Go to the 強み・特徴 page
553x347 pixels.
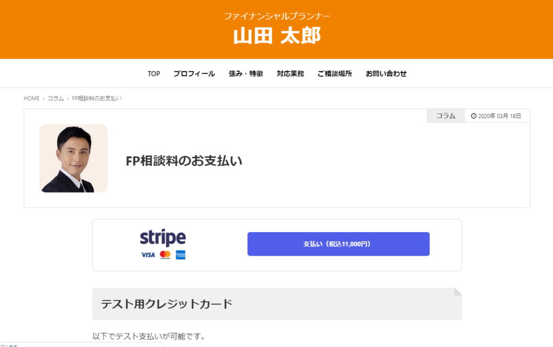(246, 73)
